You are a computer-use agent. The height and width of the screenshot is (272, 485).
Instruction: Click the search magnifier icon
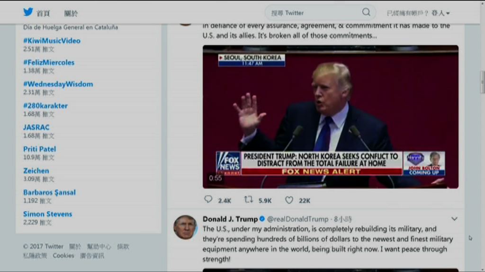(x=366, y=12)
